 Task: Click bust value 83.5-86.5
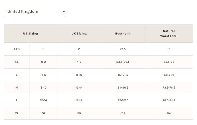click(123, 62)
